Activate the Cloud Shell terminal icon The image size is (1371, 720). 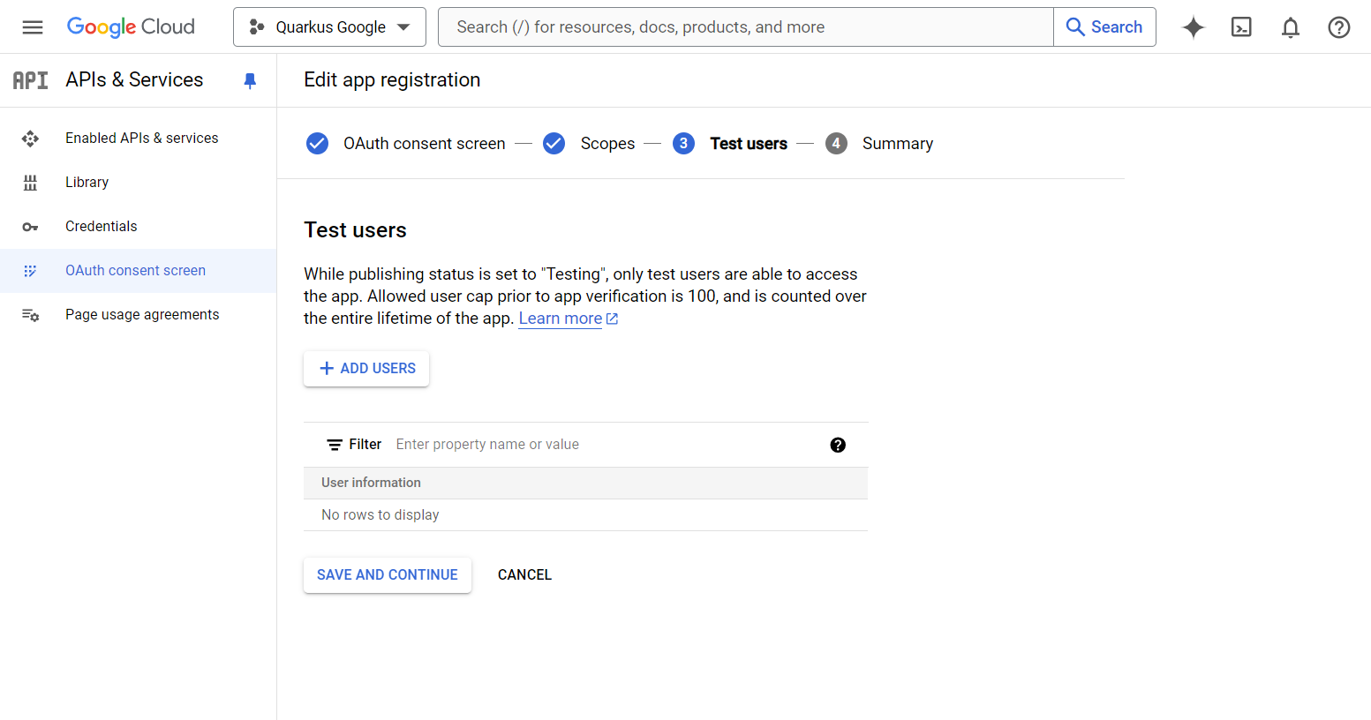tap(1242, 27)
